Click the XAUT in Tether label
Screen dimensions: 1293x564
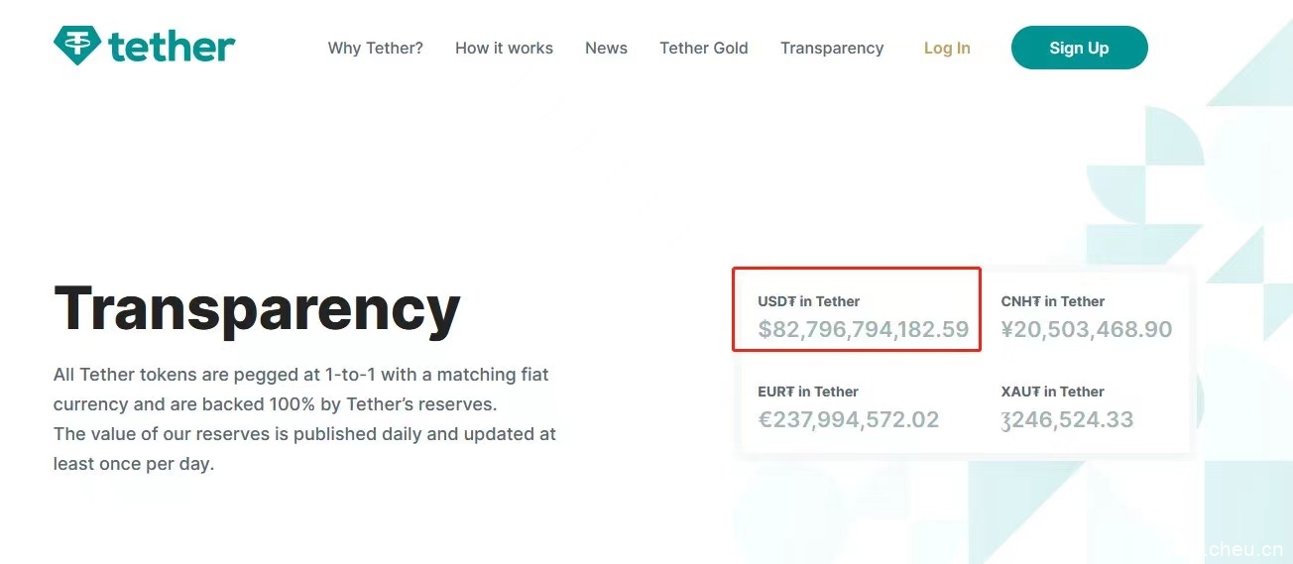tap(1052, 392)
